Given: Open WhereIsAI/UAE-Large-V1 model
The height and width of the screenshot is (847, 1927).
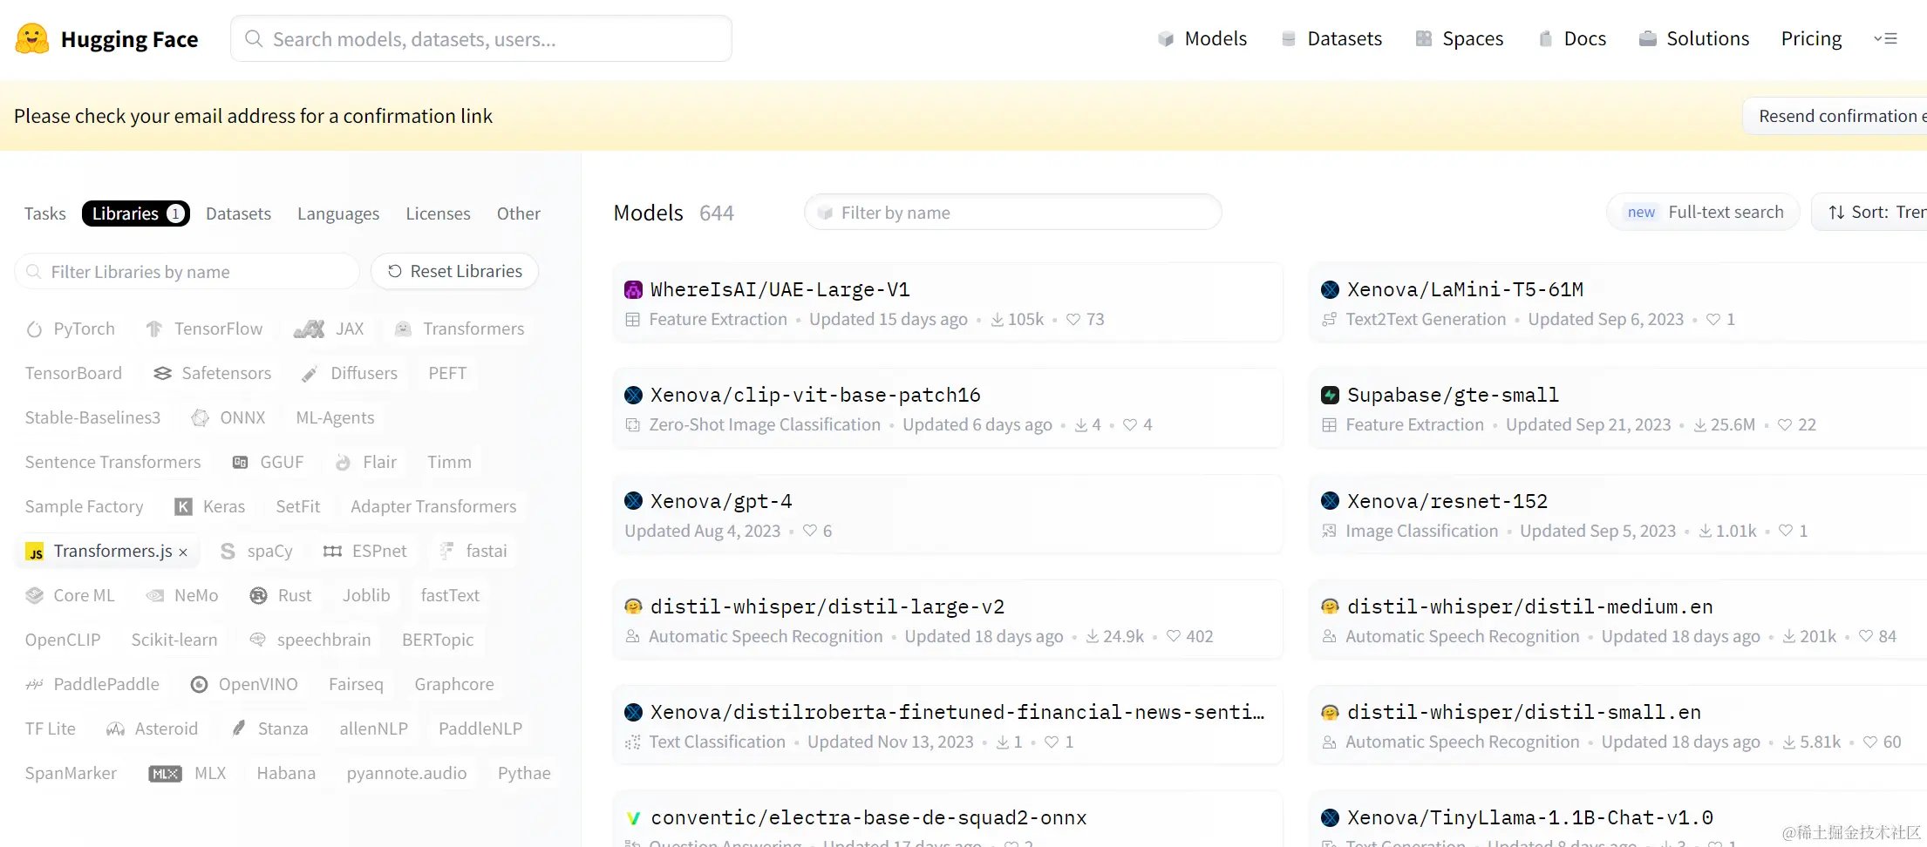Looking at the screenshot, I should 948,302.
